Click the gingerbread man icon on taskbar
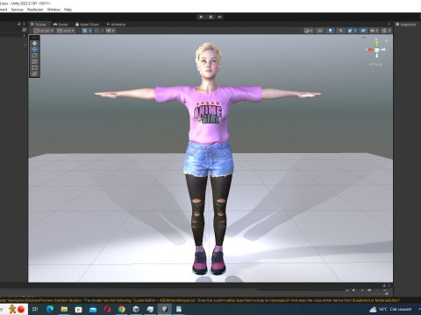Screen dimensions: 421x315 (12, 309)
